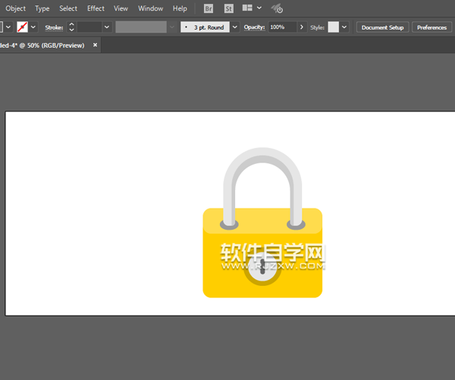Viewport: 455px width, 380px height.
Task: Open the graphic Style dropdown arrow
Action: click(344, 27)
